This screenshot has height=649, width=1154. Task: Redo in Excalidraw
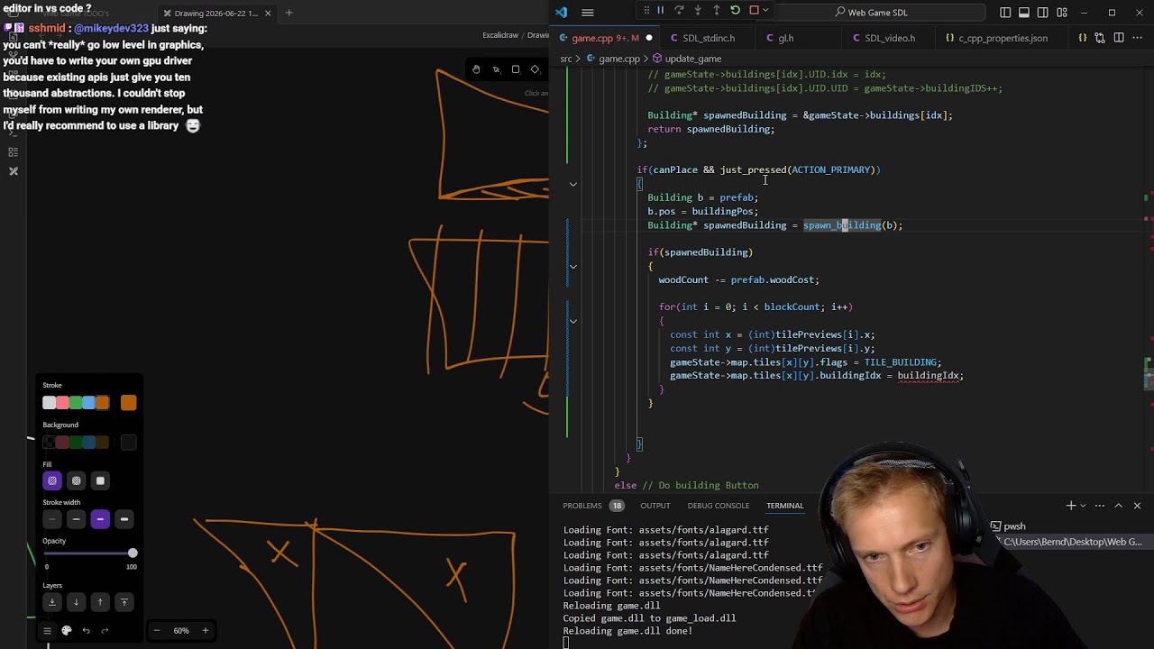(x=105, y=630)
